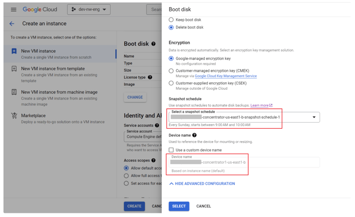Click the Access scopes help icon
The height and width of the screenshot is (217, 355).
[x=153, y=160]
